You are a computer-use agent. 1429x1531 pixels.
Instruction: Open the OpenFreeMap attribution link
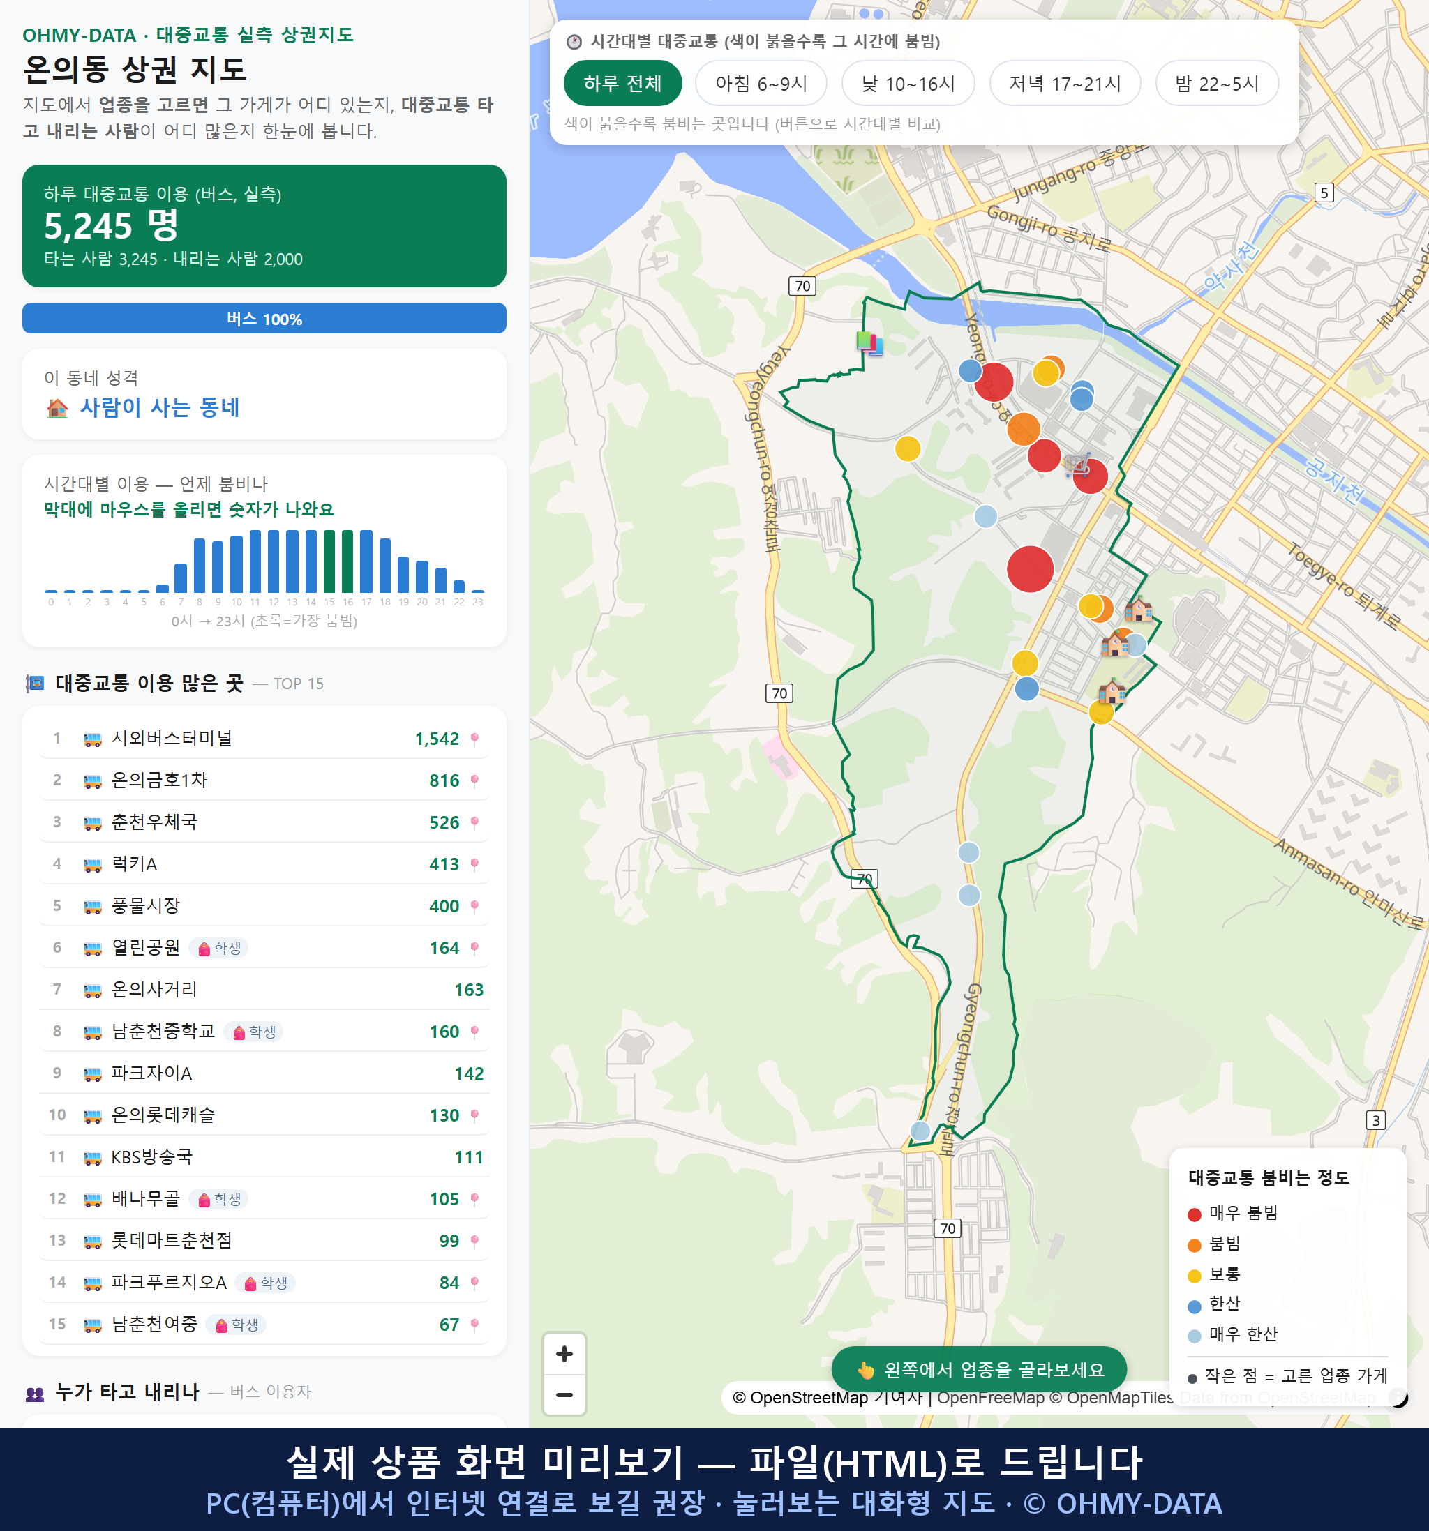pos(990,1398)
